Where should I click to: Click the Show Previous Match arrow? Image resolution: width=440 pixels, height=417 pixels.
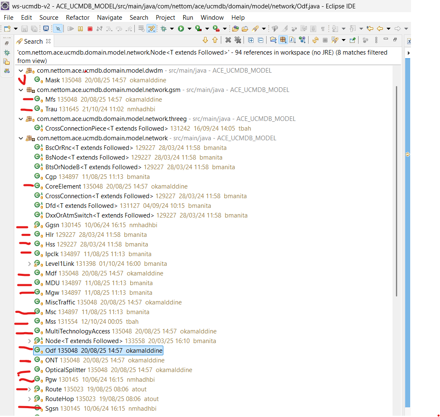tap(215, 40)
